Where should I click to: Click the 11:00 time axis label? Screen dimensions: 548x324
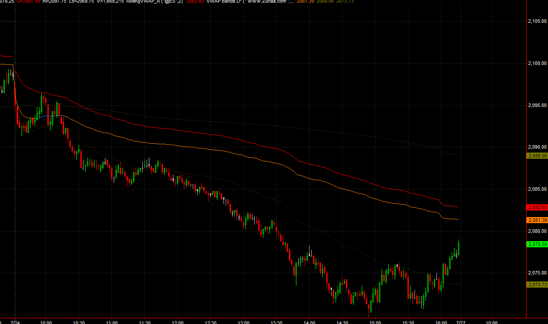click(112, 322)
